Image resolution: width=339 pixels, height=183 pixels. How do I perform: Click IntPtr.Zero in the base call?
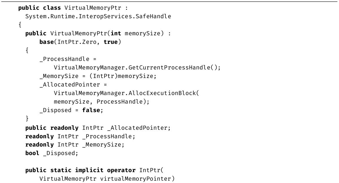click(x=79, y=42)
